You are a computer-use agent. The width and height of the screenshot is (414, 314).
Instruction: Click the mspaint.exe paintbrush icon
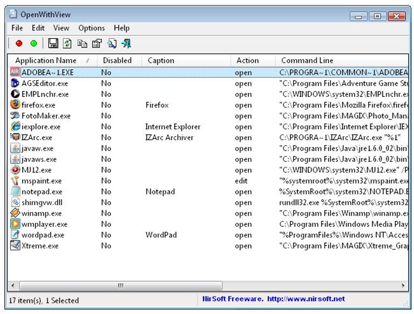[x=15, y=181]
